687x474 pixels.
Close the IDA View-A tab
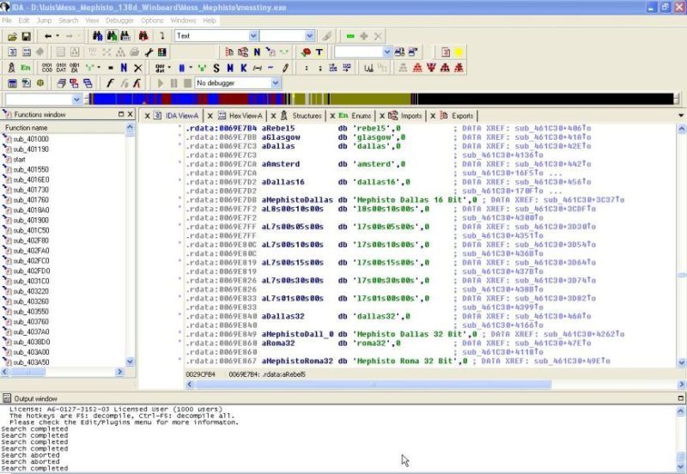pos(147,116)
